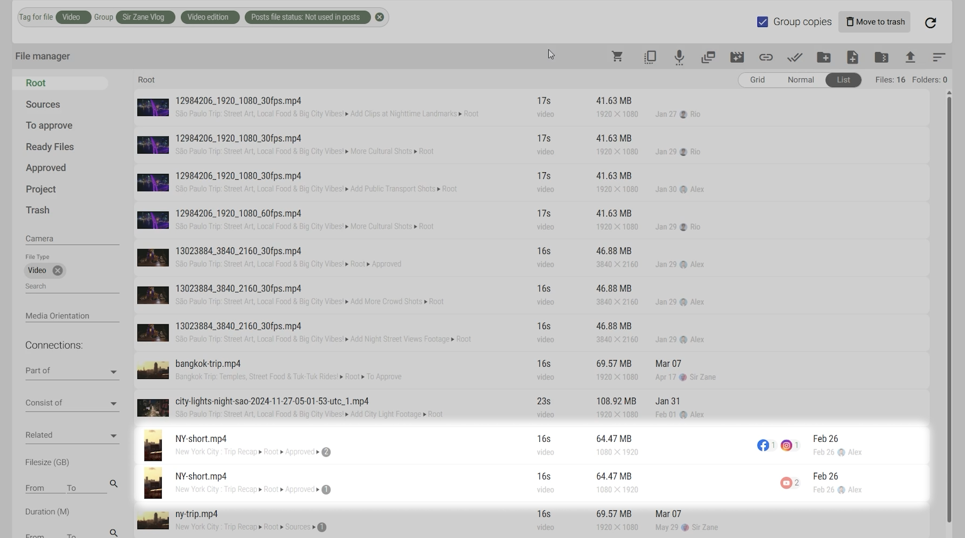Click the add new file icon
Viewport: 965px width, 538px height.
pos(852,57)
